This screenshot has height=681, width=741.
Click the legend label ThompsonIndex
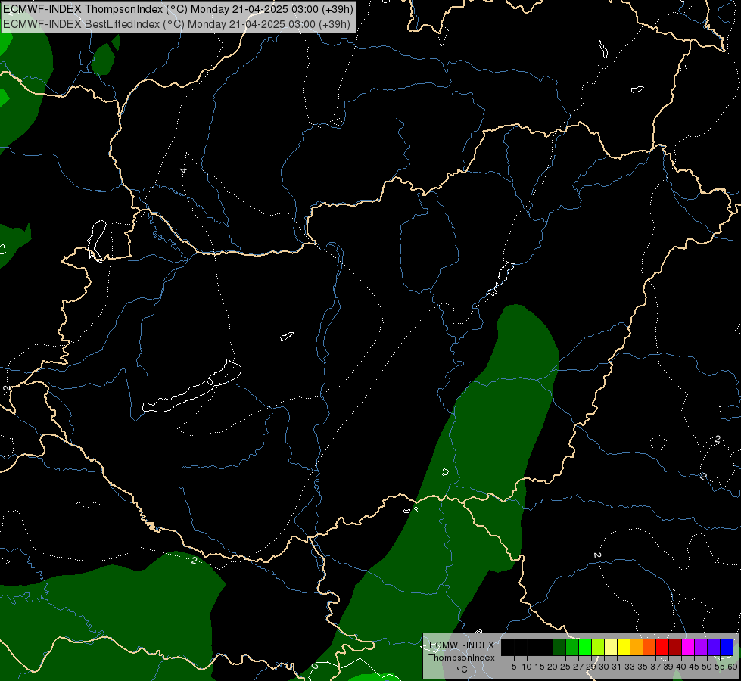click(461, 658)
